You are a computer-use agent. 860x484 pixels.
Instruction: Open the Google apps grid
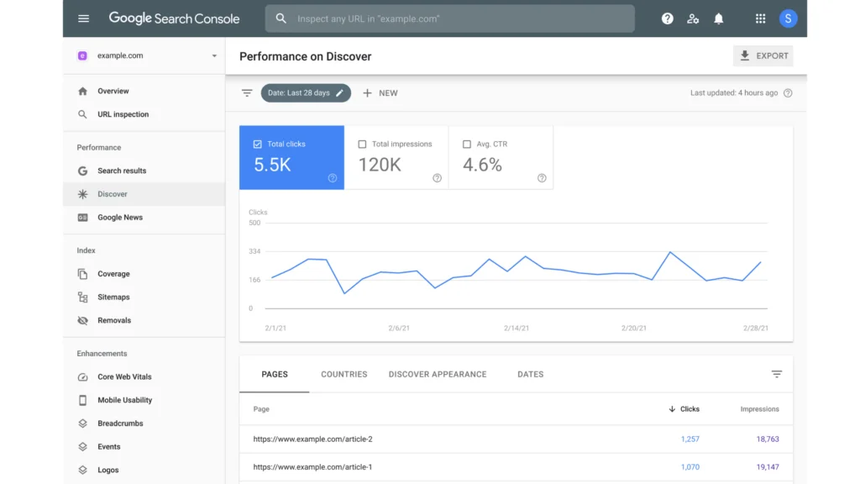[x=760, y=18]
